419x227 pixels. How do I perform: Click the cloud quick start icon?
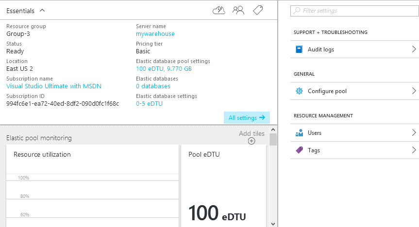(219, 10)
